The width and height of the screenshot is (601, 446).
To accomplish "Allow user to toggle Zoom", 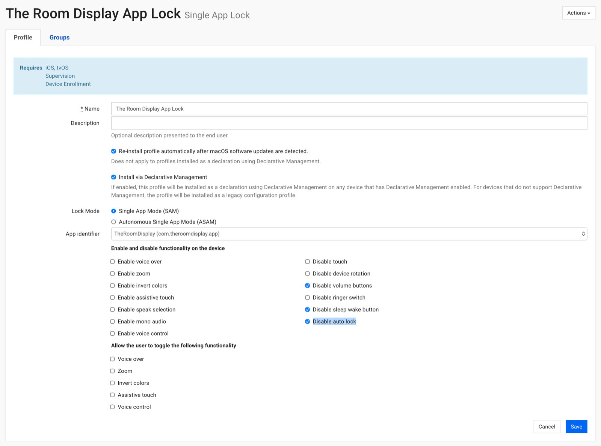I will (112, 371).
